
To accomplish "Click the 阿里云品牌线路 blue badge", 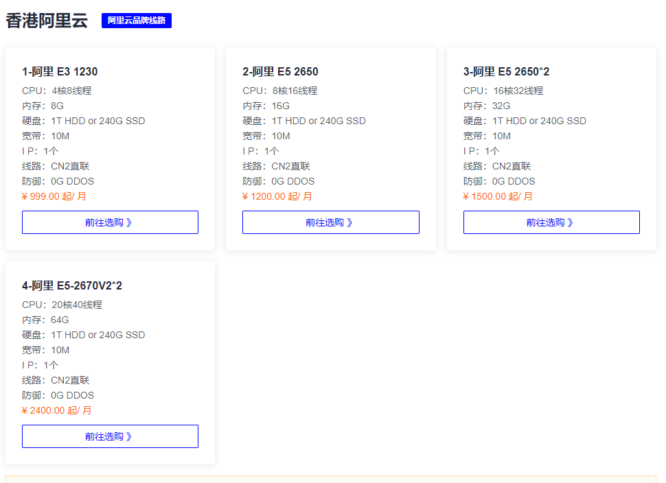I will tap(137, 21).
